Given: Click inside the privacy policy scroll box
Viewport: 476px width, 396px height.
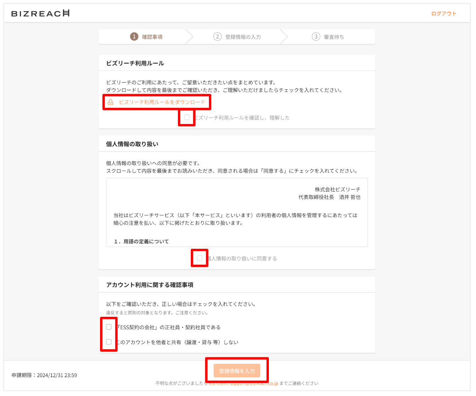Looking at the screenshot, I should click(x=237, y=212).
